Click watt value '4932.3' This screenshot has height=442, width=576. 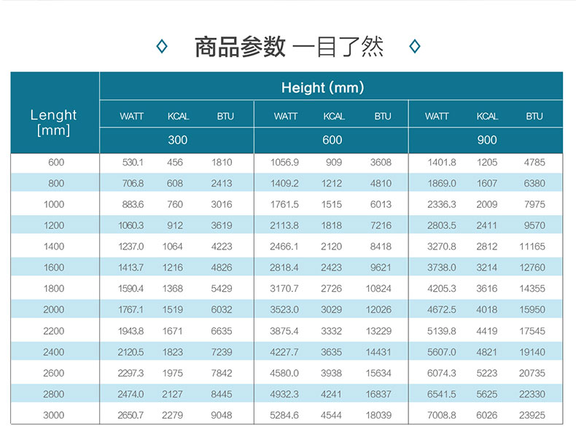284,394
